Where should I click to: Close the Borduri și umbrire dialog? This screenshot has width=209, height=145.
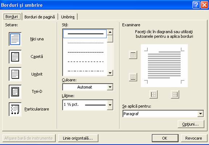(205, 5)
